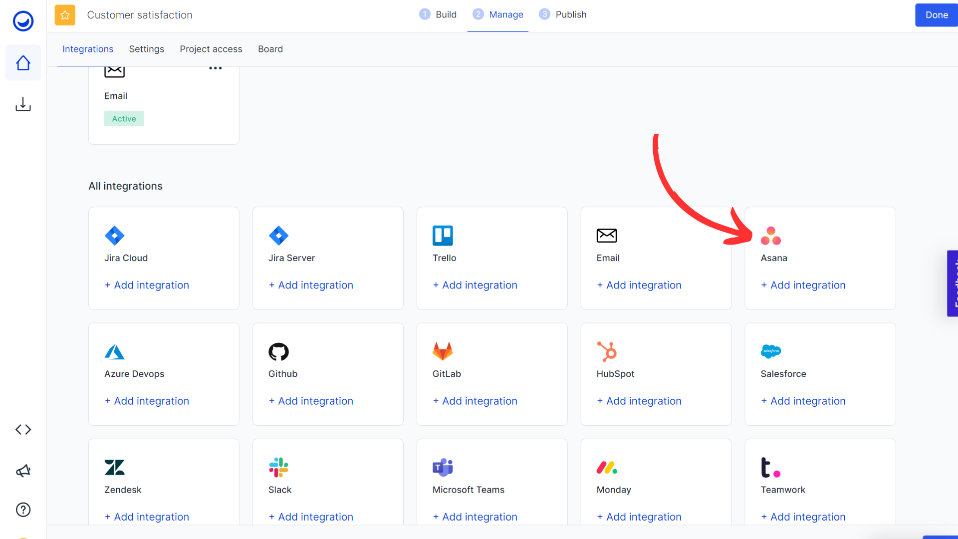Add integration for HubSpot
The height and width of the screenshot is (539, 958).
[x=639, y=401]
